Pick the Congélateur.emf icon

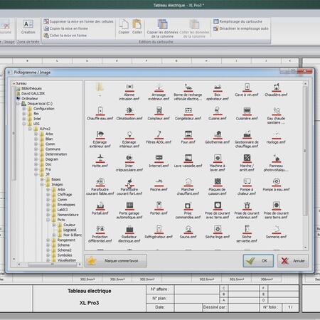[188, 114]
